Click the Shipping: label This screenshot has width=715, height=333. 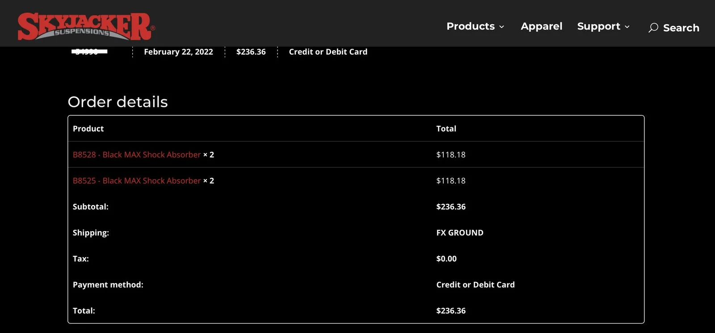(91, 233)
